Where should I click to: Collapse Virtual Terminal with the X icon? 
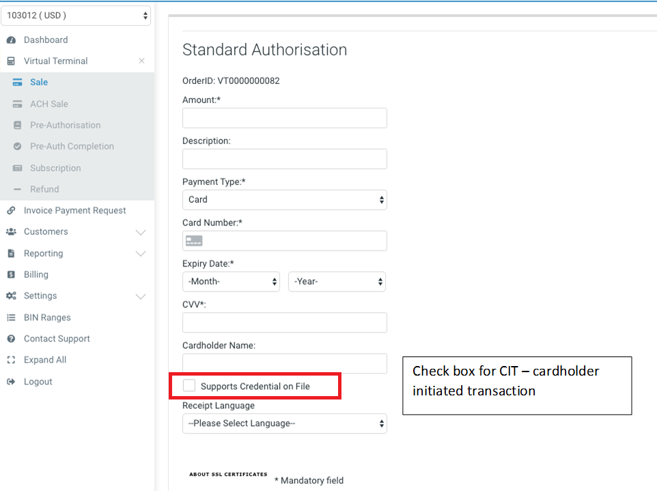(141, 61)
